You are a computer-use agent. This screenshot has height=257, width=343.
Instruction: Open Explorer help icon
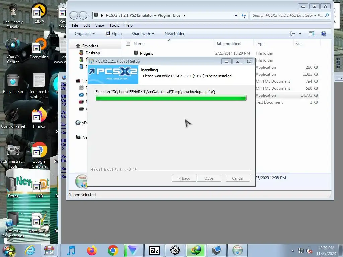[323, 34]
